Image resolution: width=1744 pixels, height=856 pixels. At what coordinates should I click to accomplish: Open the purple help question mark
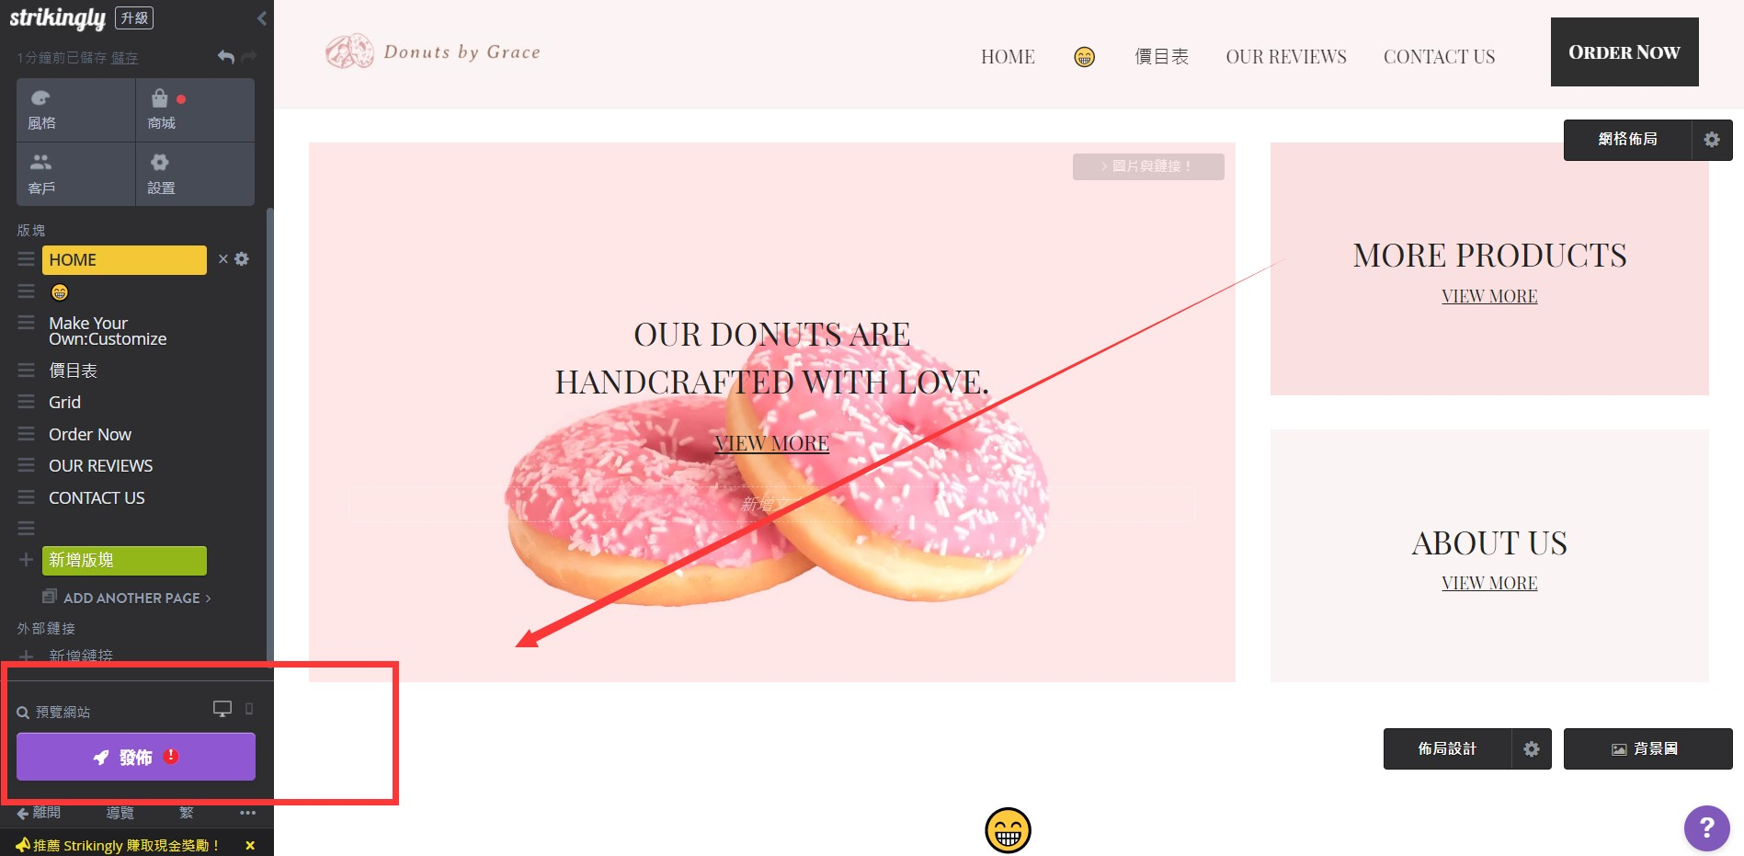1706,828
